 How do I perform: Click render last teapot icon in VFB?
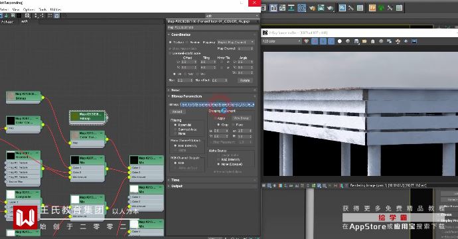[x=406, y=41]
